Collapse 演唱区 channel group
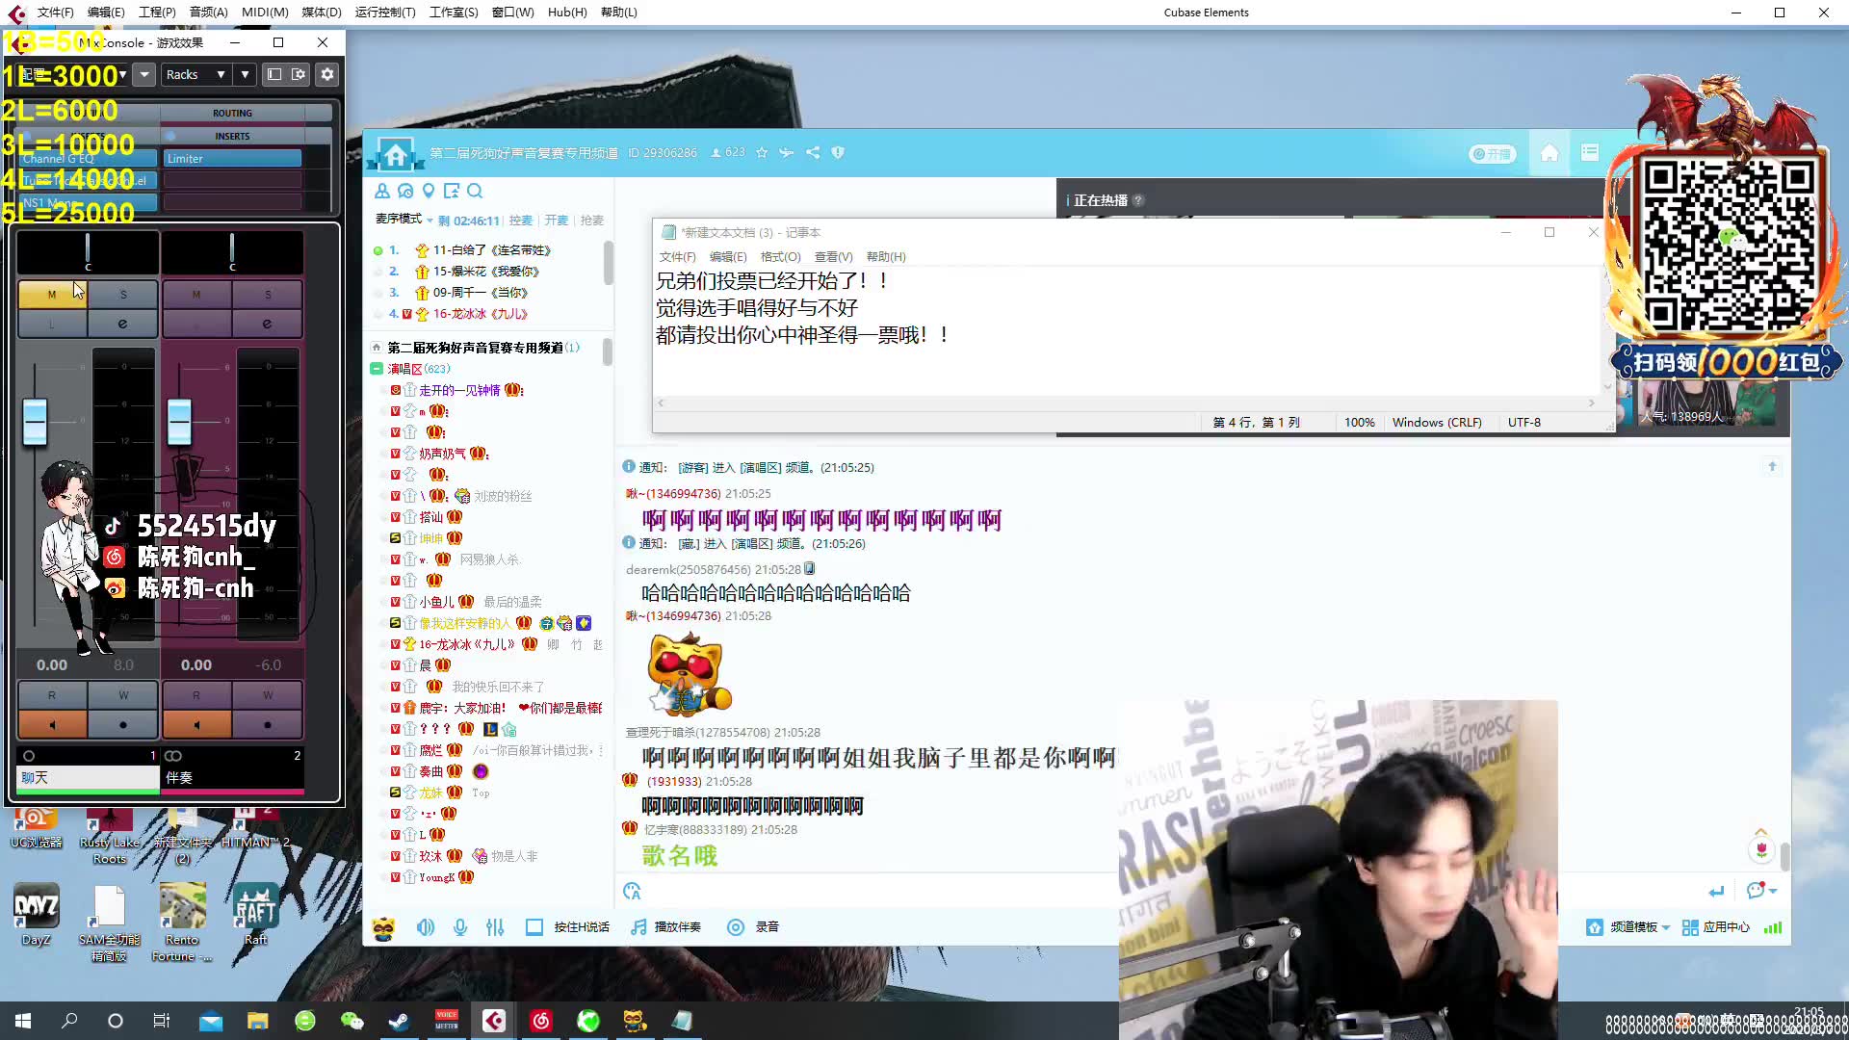The height and width of the screenshot is (1040, 1849). pyautogui.click(x=377, y=369)
